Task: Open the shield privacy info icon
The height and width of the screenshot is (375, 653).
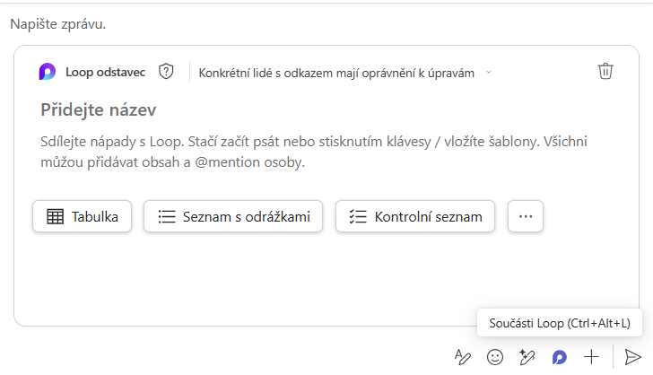Action: coord(166,72)
